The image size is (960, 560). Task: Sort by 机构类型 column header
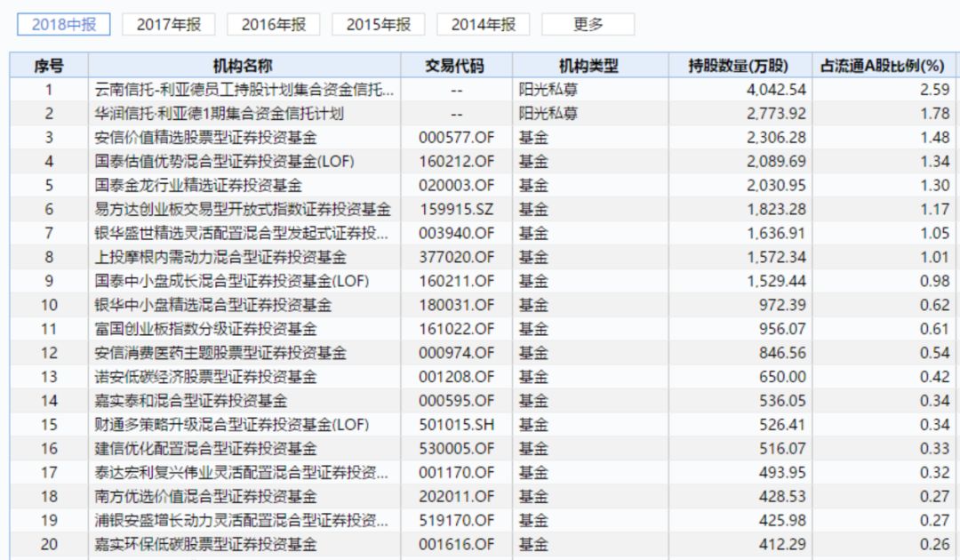590,66
